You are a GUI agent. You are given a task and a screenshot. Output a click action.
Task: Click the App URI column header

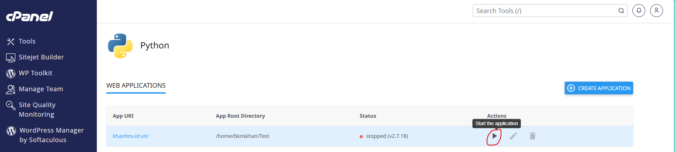click(123, 116)
